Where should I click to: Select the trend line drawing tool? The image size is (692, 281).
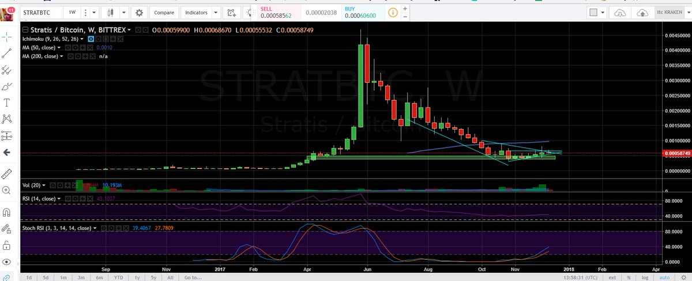click(7, 54)
